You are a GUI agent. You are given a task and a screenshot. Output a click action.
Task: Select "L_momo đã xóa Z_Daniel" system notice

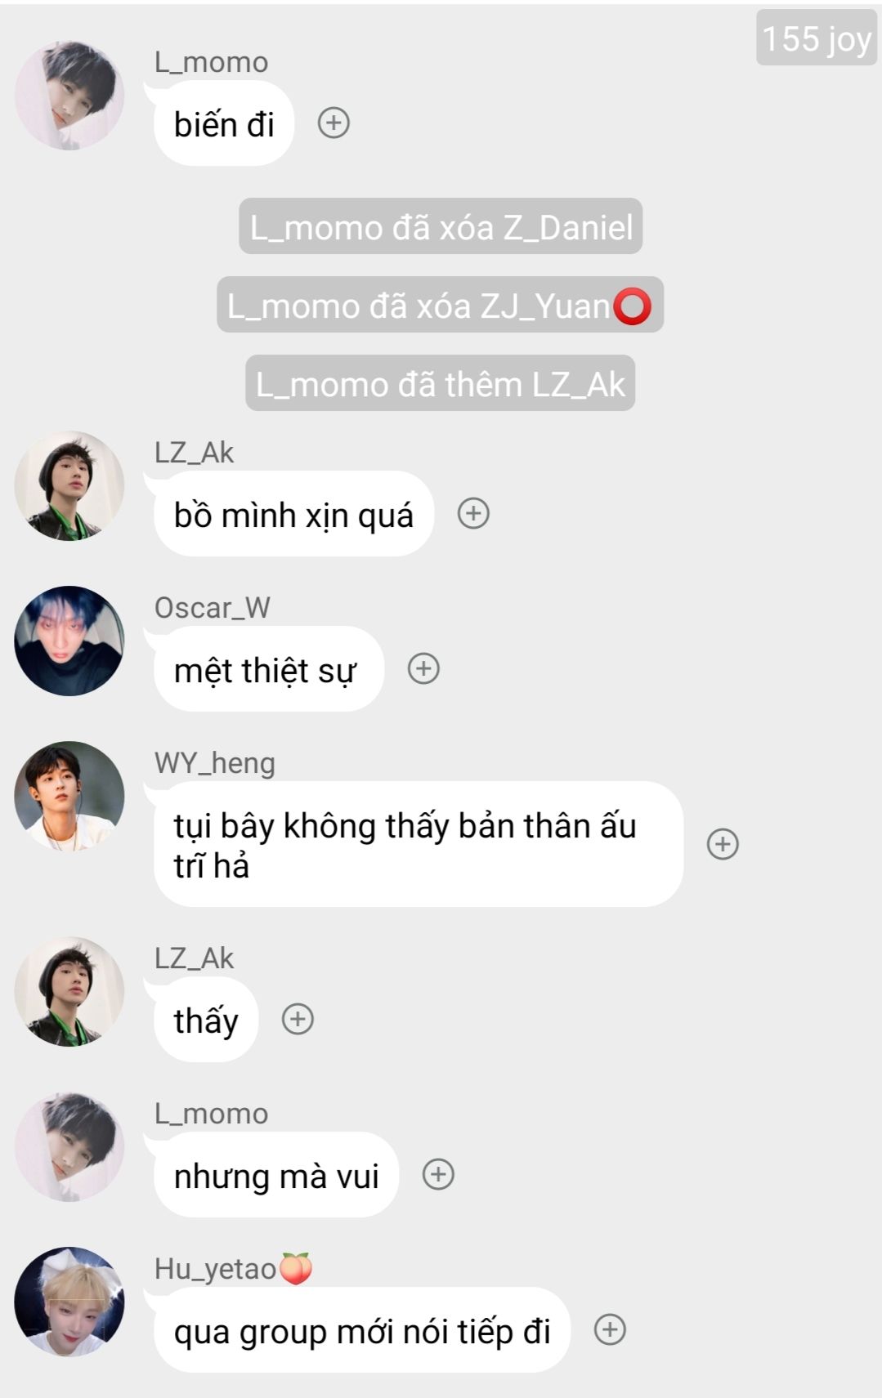point(441,227)
